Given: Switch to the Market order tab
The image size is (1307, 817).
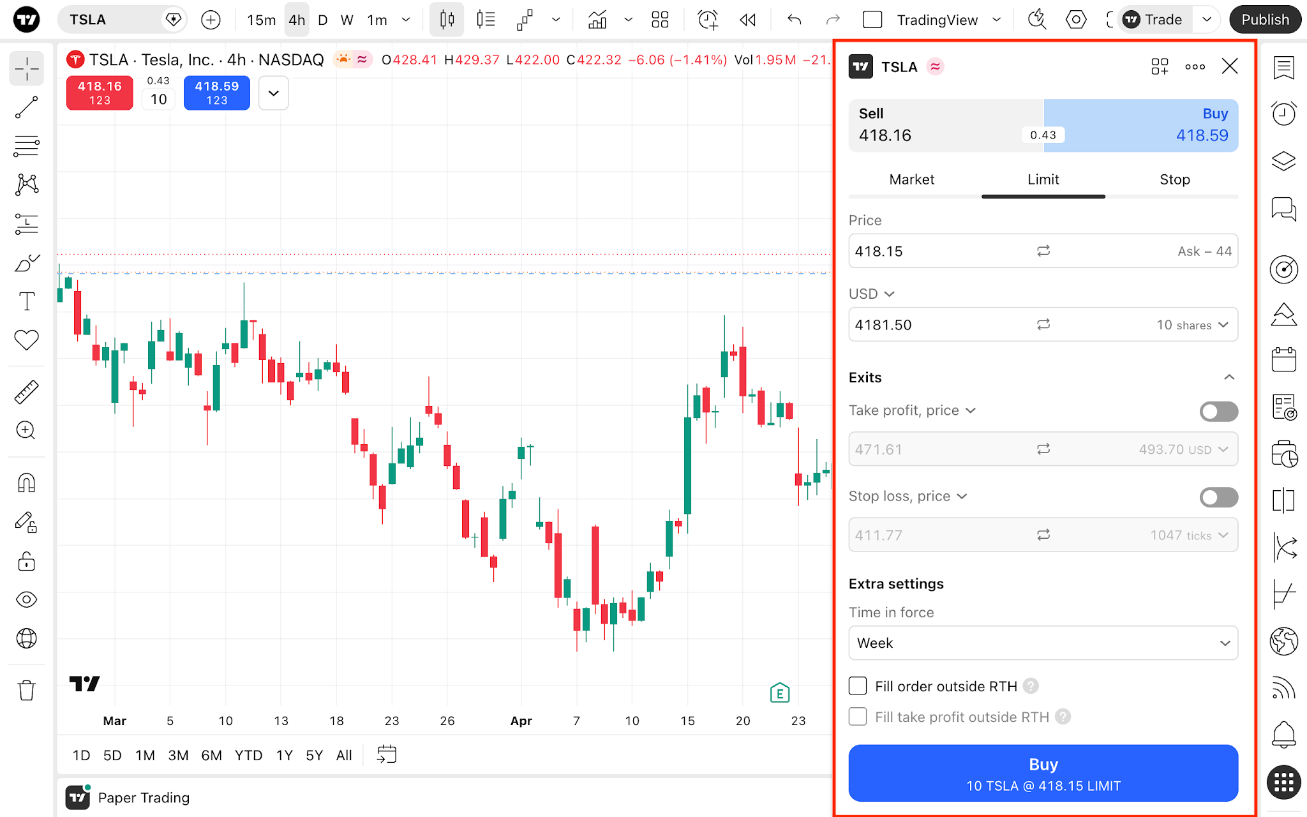Looking at the screenshot, I should point(911,179).
